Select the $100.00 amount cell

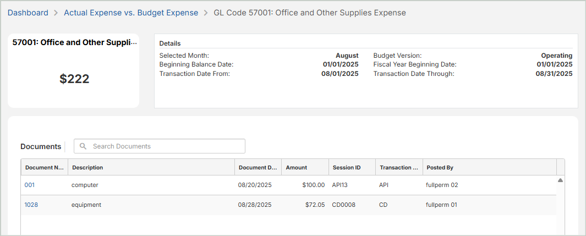(x=313, y=185)
